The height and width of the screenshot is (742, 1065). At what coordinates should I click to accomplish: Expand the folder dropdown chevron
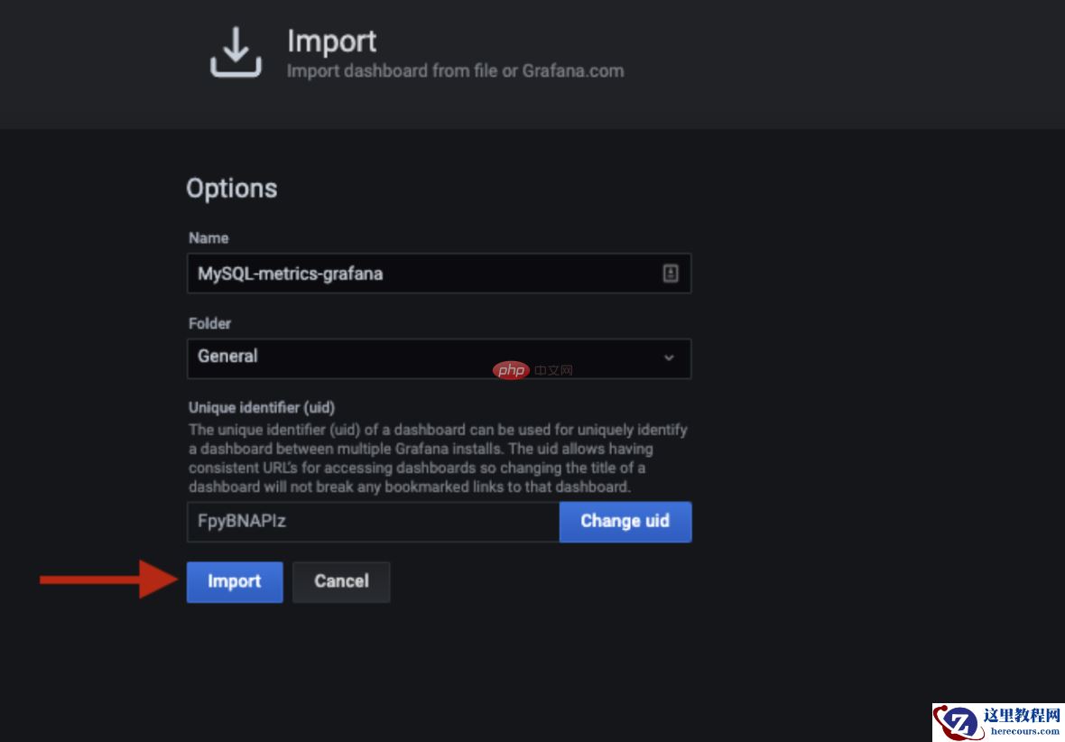(669, 357)
